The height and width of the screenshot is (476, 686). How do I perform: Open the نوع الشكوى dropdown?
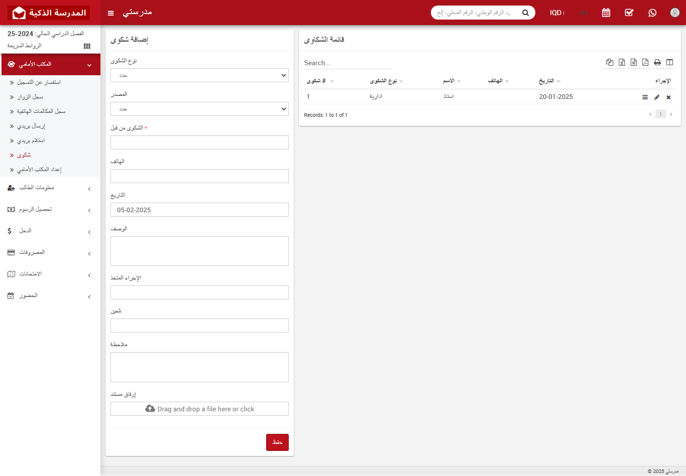pyautogui.click(x=199, y=75)
